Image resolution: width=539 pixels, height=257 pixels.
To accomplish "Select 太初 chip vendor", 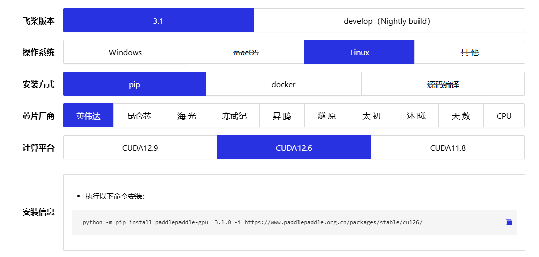I will [x=372, y=116].
